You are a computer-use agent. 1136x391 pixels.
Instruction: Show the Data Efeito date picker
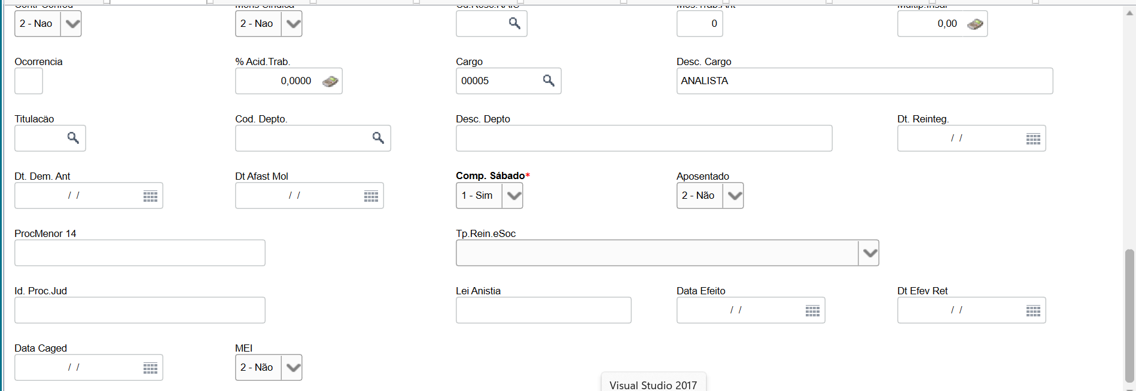812,310
